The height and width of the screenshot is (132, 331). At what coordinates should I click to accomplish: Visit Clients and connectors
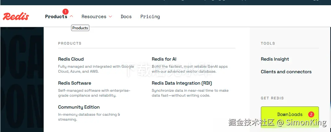[286, 72]
